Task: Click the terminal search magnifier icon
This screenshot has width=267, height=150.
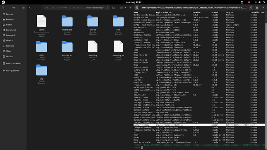Action: (x=251, y=8)
